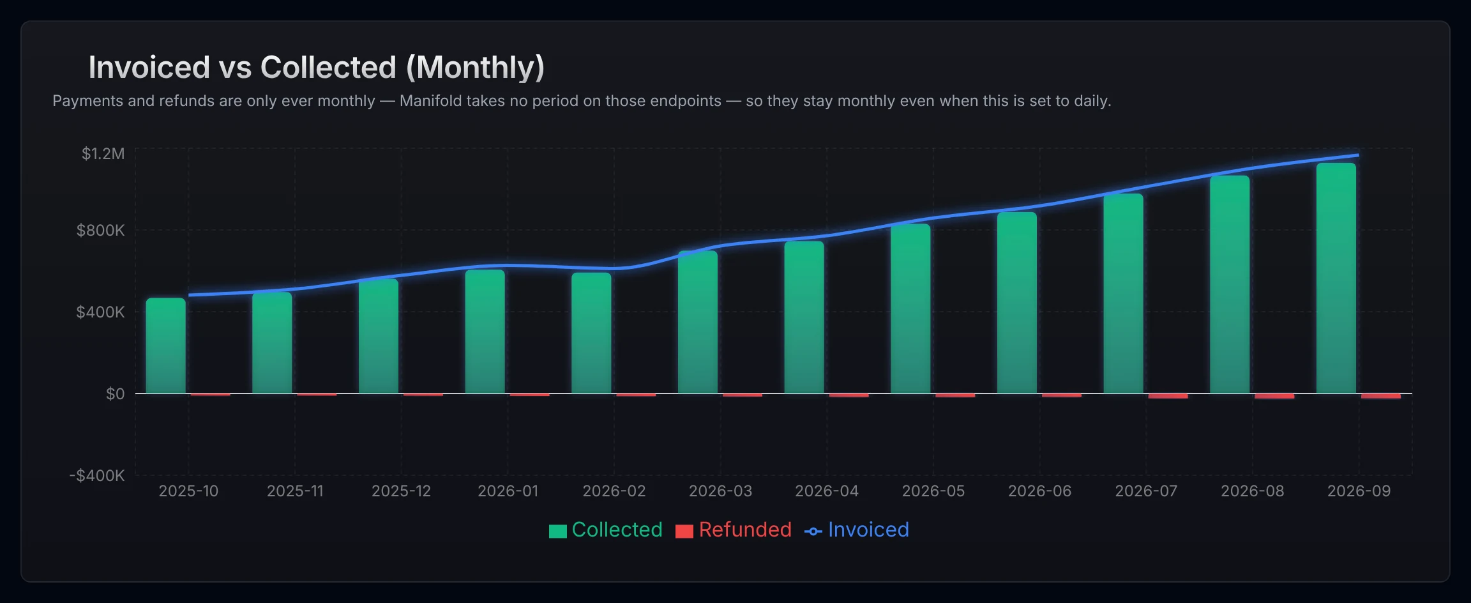Screen dimensions: 1471x603
Task: Select the Collected bar for 2026-04
Action: [x=804, y=317]
